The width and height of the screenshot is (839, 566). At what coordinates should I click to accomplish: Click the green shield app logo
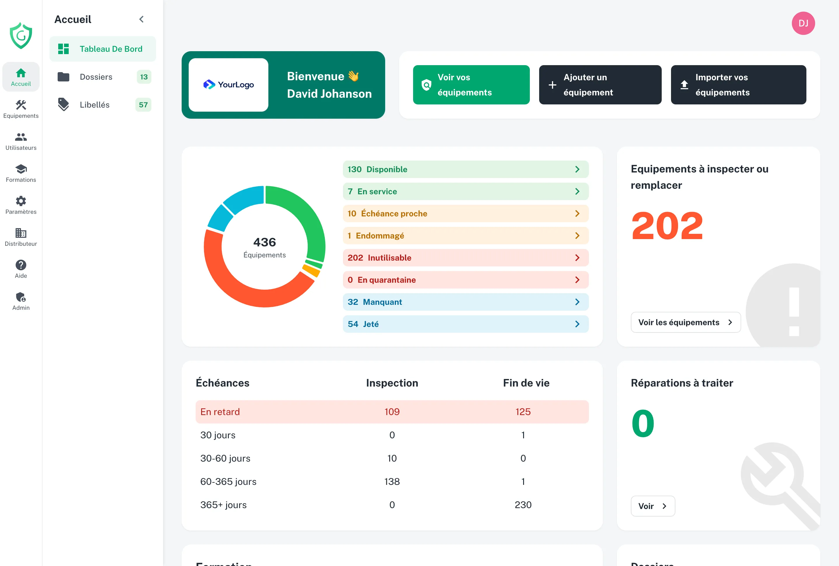tap(21, 36)
